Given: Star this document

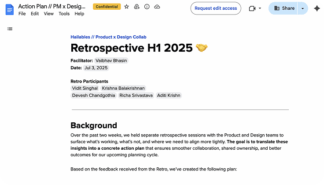Looking at the screenshot, I should (127, 7).
